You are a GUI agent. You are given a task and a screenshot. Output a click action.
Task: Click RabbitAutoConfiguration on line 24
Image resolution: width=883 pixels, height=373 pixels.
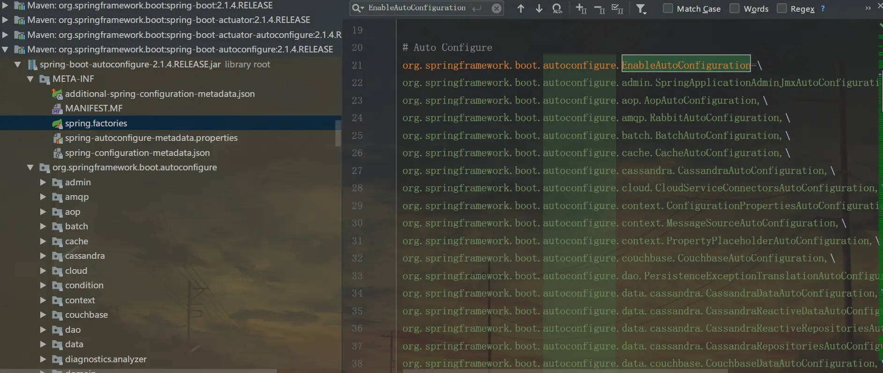(x=714, y=117)
